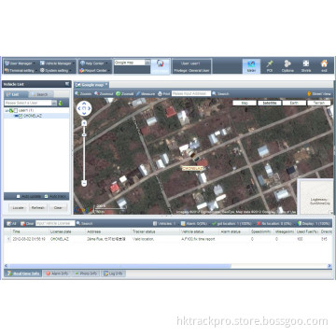336x336 pixels.
Task: Click the Exit house icon
Action: 324,66
